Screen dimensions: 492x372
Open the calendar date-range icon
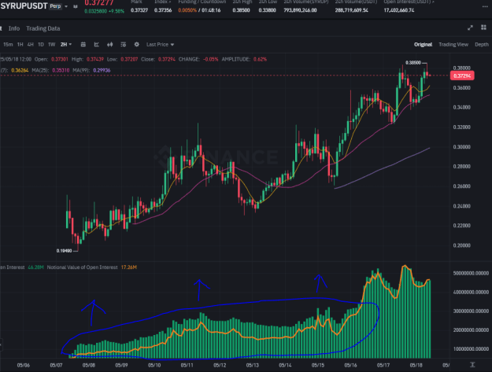coord(83,45)
